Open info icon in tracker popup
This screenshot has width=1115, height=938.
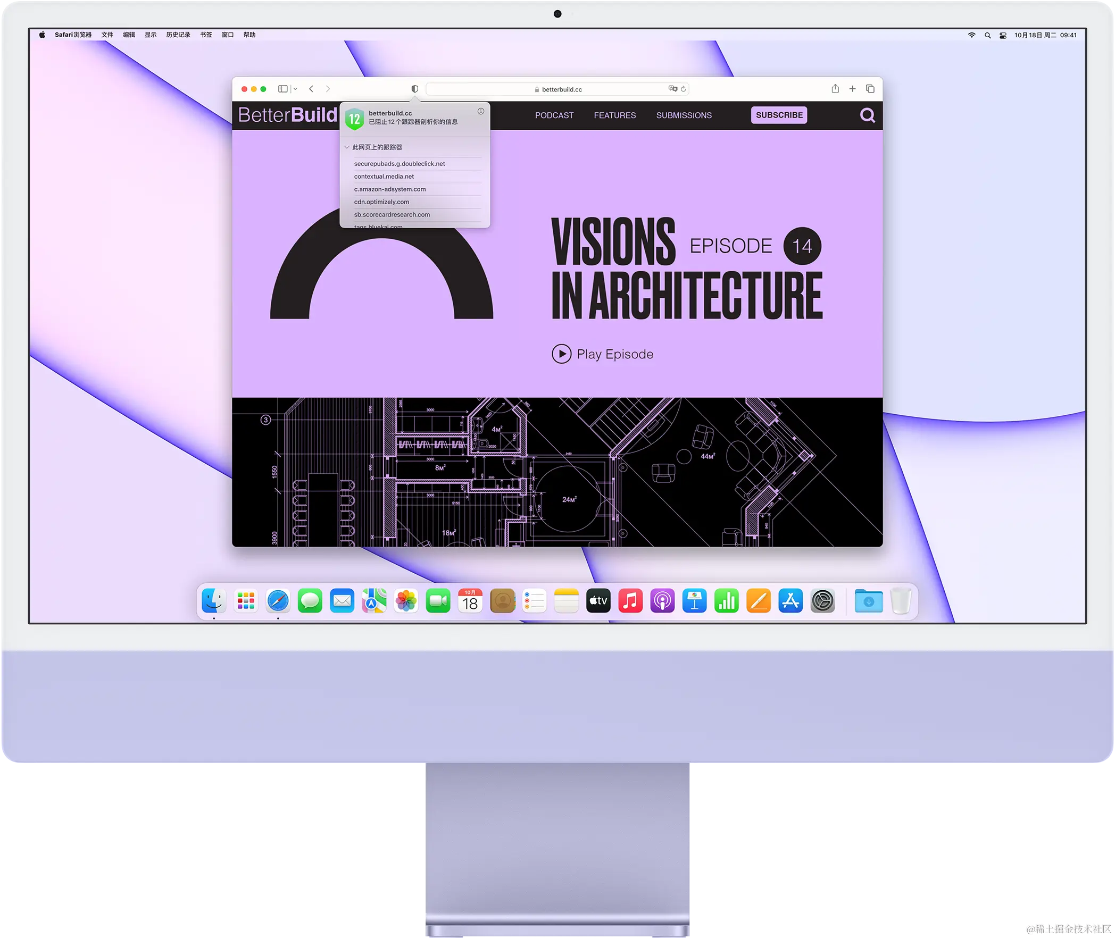(x=480, y=111)
